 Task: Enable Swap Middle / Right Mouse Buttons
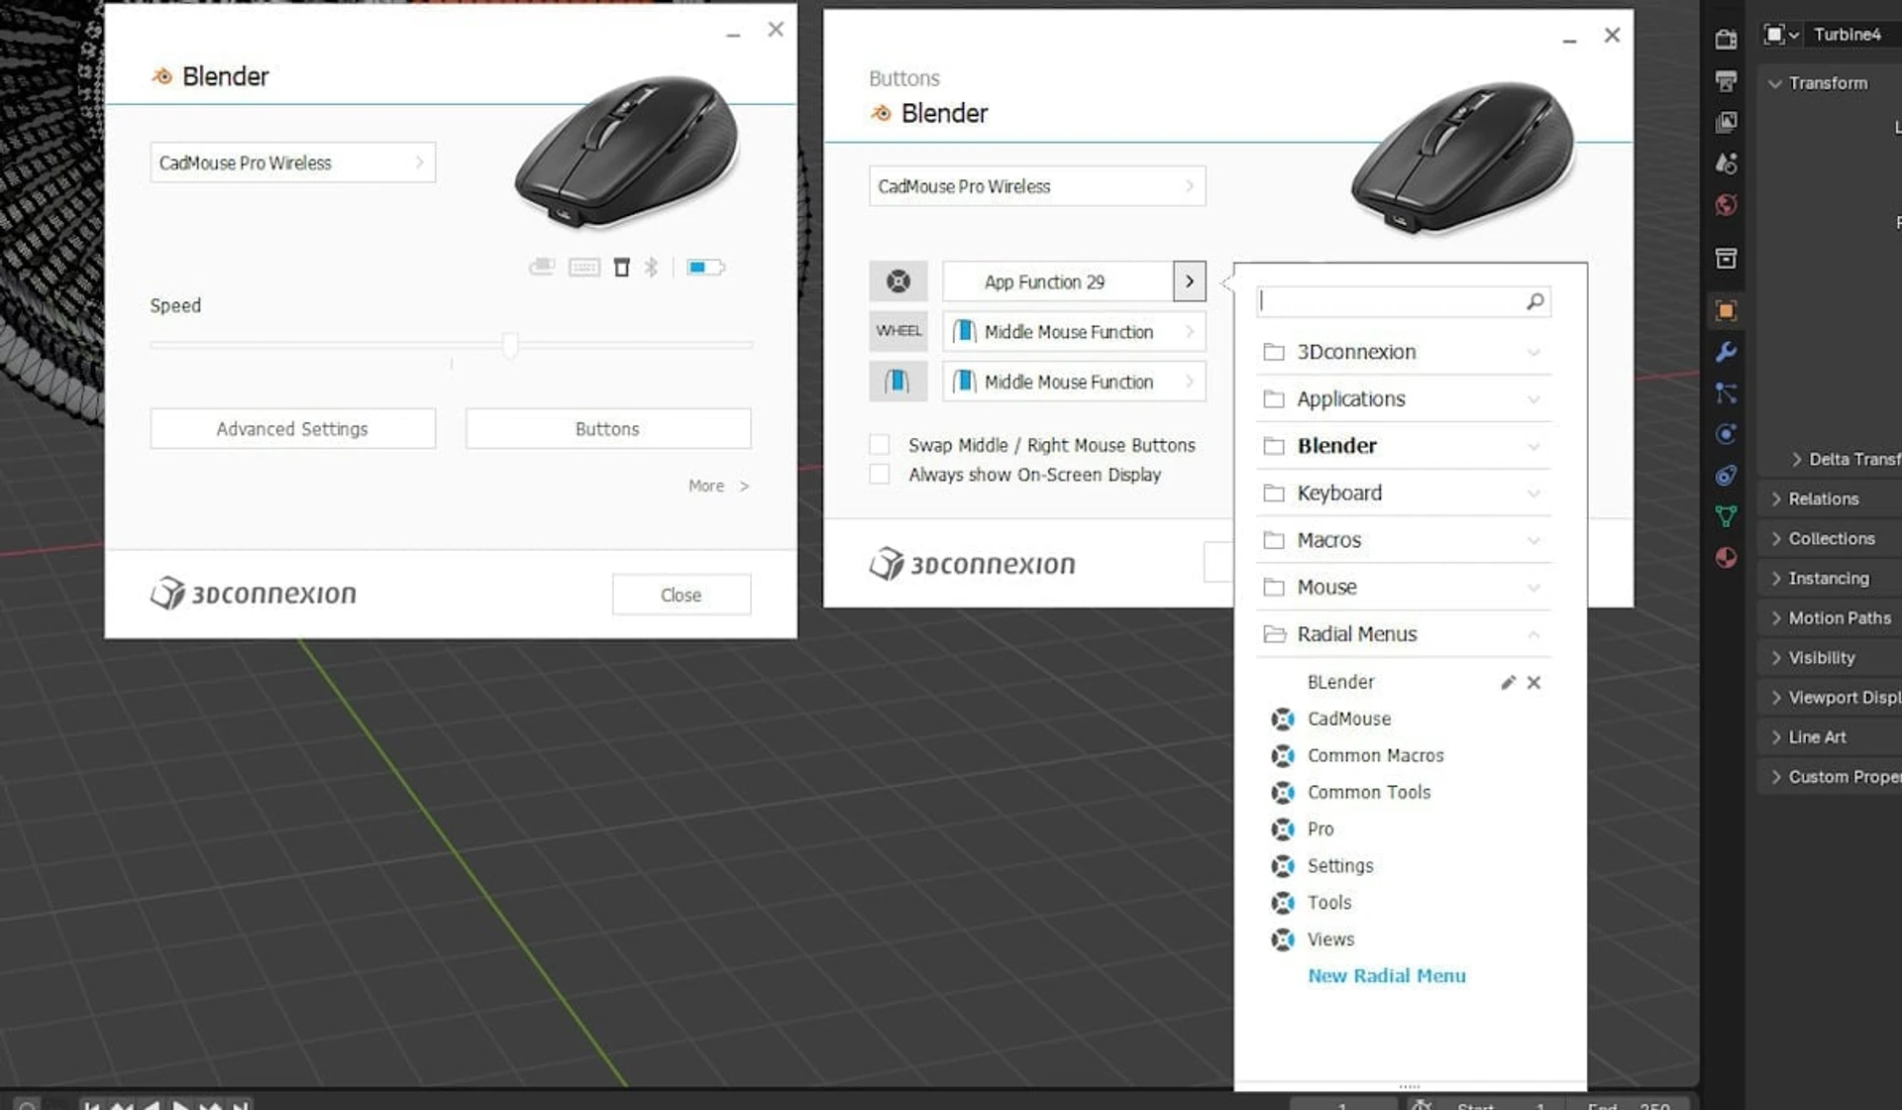coord(880,445)
